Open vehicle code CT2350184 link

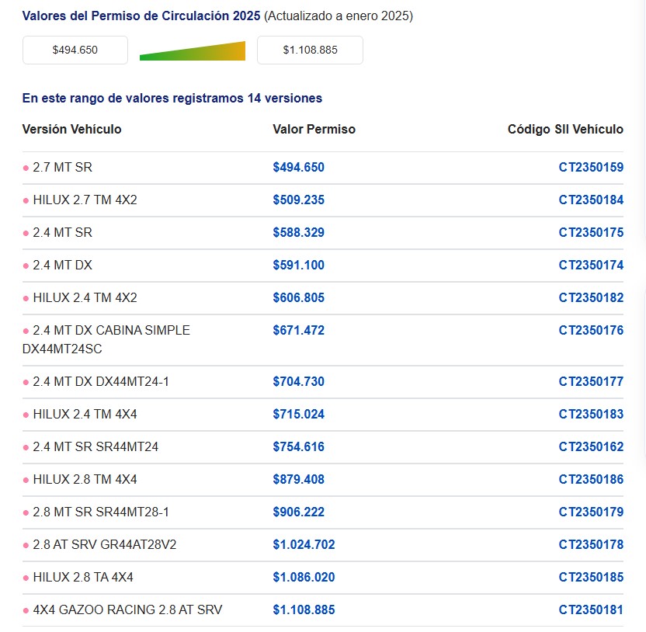(x=590, y=200)
